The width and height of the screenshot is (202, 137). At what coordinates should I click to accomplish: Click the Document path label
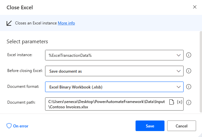[x=21, y=102]
